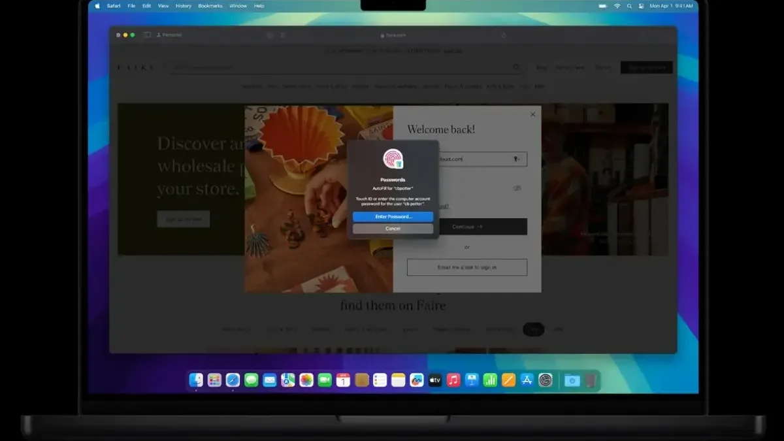This screenshot has width=784, height=441.
Task: Open the View menu
Action: pos(163,6)
